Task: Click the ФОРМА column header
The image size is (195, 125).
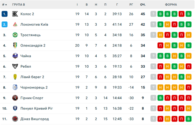Action: tap(171, 5)
